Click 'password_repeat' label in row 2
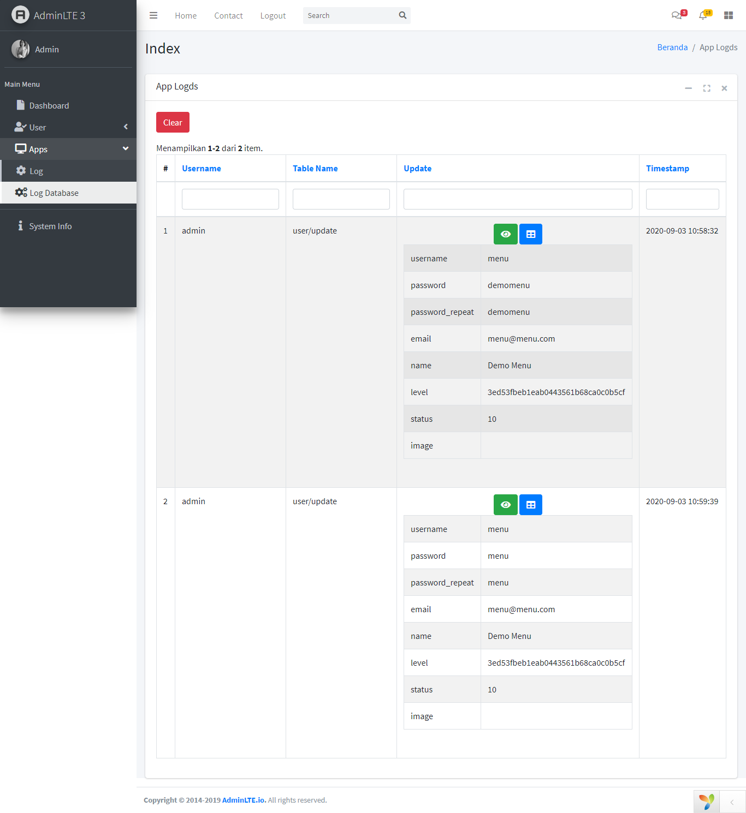The width and height of the screenshot is (746, 813). pyautogui.click(x=442, y=583)
